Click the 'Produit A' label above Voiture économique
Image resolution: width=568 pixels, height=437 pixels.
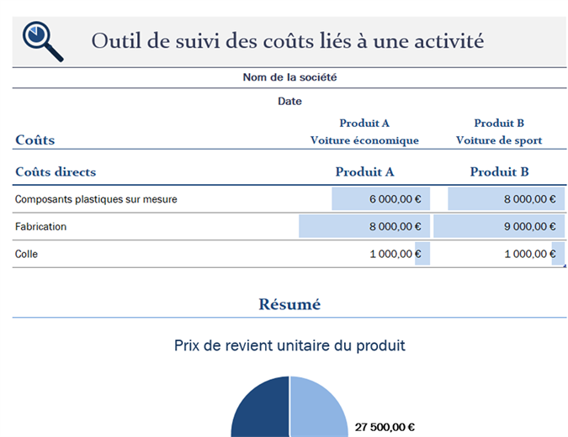click(364, 124)
